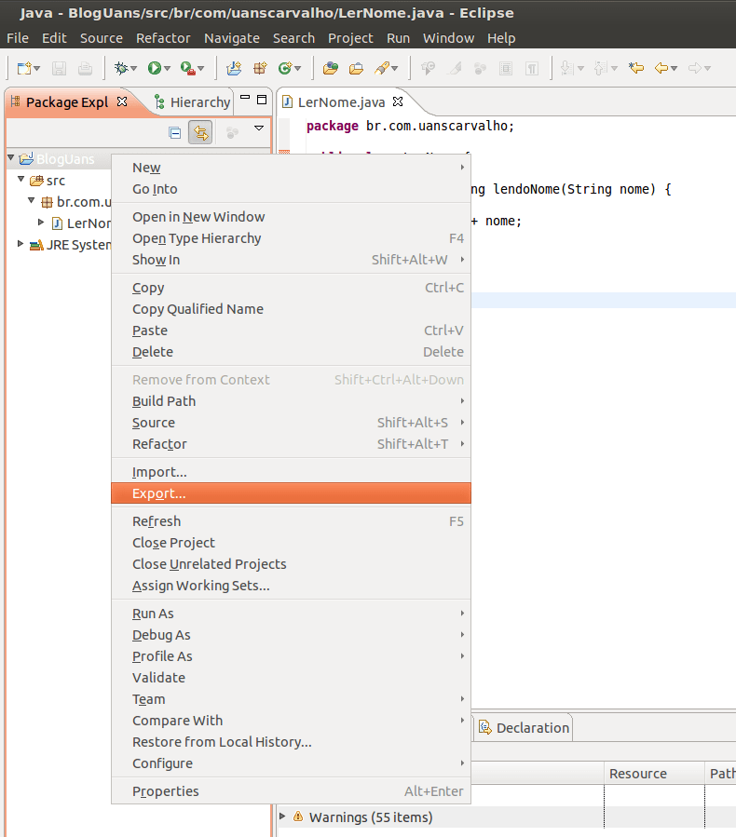Click the Resource column header
Screen dimensions: 736x837
pyautogui.click(x=654, y=773)
